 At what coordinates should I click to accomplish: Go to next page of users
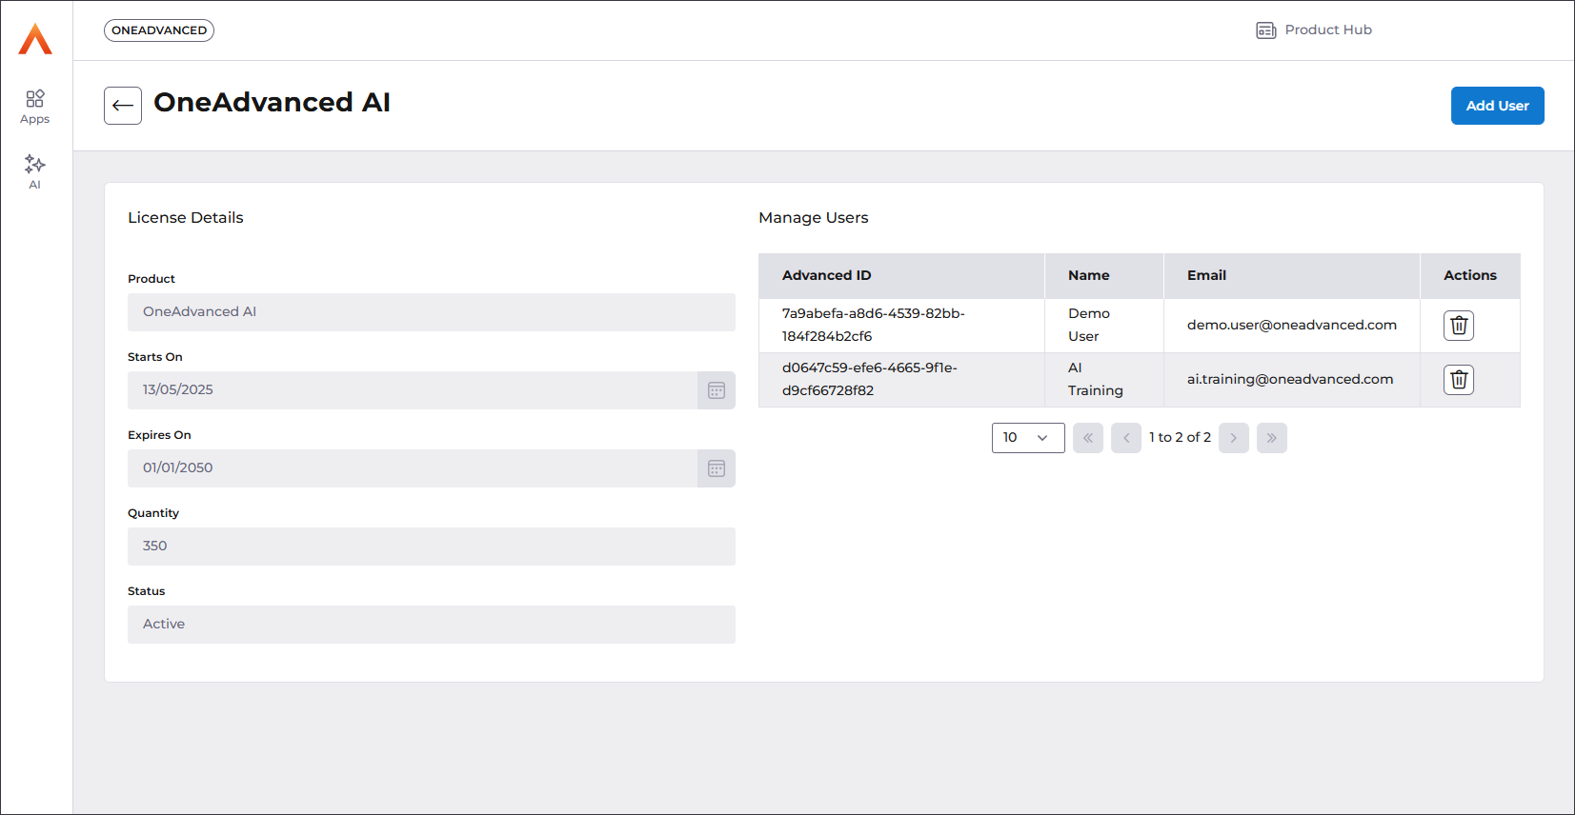(x=1234, y=438)
